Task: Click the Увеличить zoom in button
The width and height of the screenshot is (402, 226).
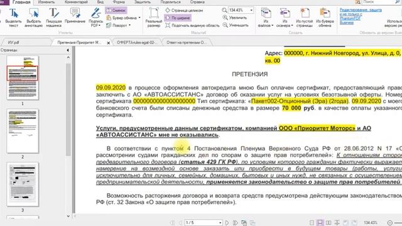Action: tap(234, 18)
